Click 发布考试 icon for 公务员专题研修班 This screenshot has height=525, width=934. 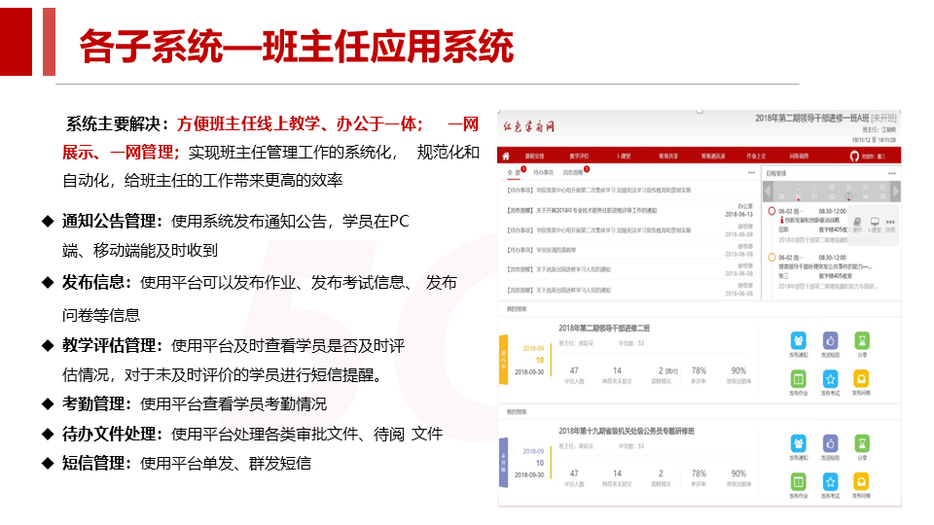[830, 481]
